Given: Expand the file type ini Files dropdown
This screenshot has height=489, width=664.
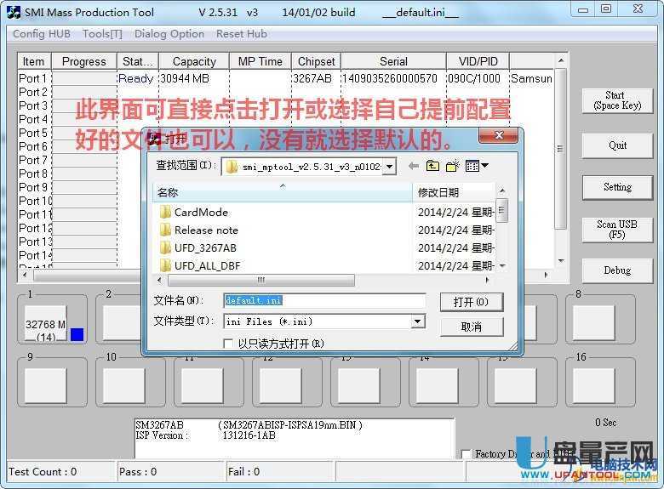Looking at the screenshot, I should coord(418,321).
